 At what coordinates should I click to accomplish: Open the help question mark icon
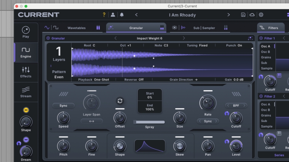104,15
